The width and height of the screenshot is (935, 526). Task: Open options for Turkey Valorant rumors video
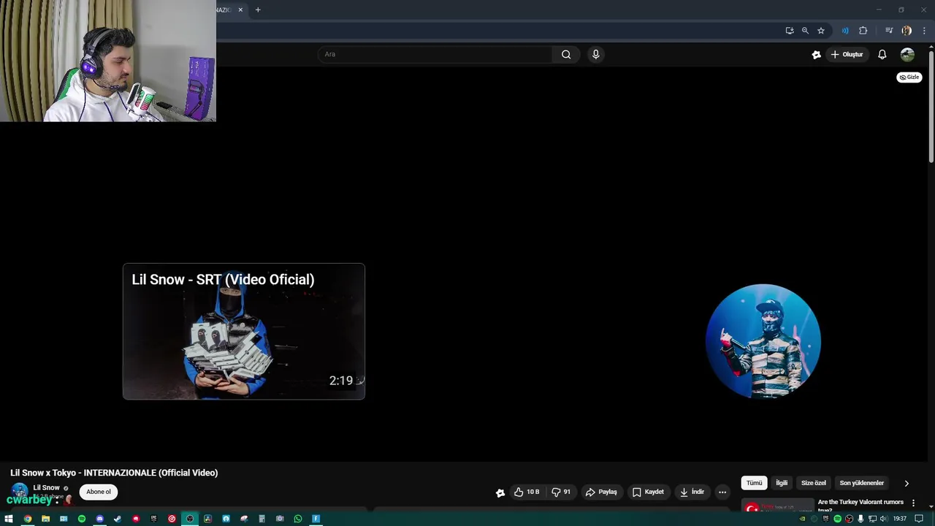pos(913,503)
